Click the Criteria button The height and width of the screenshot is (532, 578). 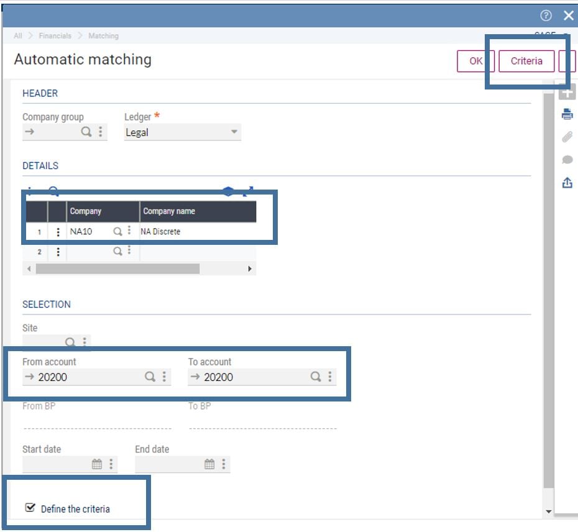526,61
